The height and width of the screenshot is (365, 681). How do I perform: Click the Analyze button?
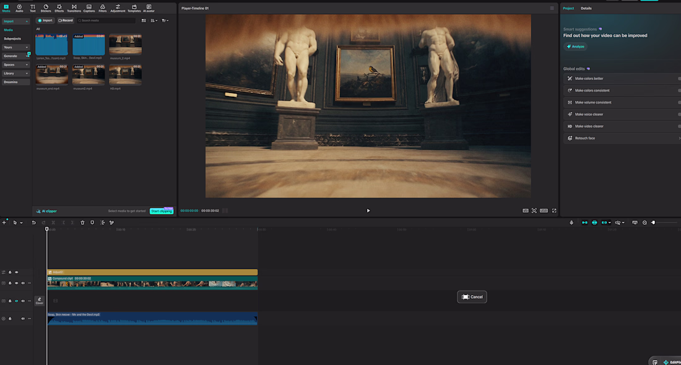coord(576,46)
